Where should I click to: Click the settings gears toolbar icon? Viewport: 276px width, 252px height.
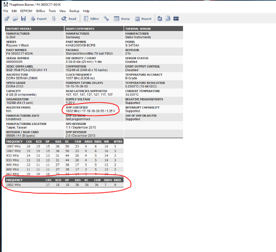coord(7,18)
